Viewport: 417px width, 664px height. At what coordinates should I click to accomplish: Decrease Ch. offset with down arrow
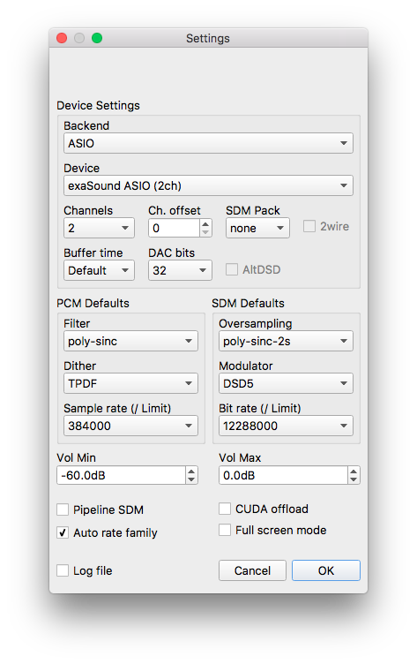(x=205, y=232)
